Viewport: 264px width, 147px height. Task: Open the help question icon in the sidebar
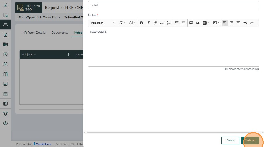(5, 104)
